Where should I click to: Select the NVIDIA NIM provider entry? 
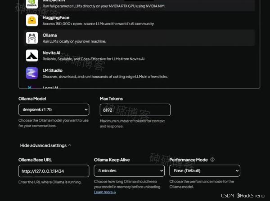[139, 5]
